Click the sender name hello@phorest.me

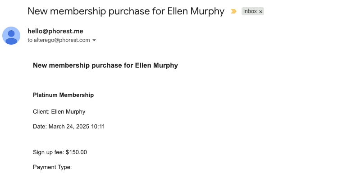(x=55, y=31)
